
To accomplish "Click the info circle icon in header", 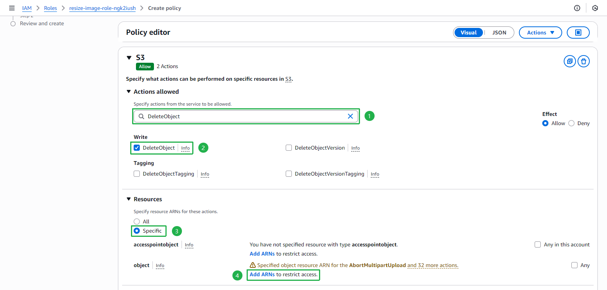I will click(577, 8).
